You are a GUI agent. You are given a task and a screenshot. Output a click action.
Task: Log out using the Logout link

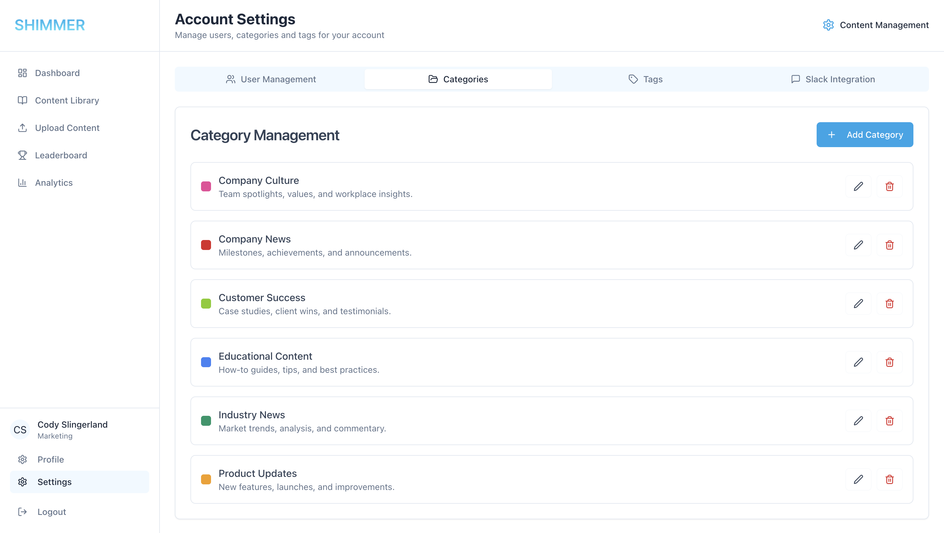point(51,512)
